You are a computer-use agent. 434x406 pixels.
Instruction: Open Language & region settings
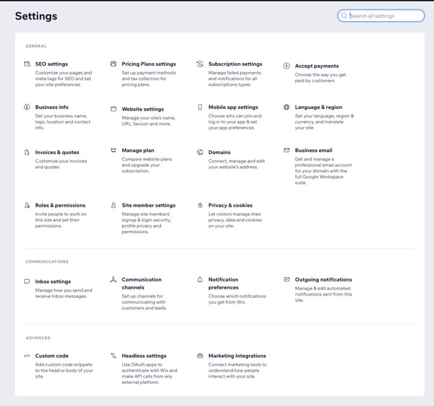(319, 107)
